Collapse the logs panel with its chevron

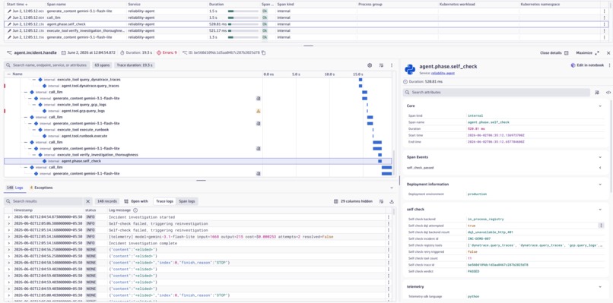pos(392,188)
